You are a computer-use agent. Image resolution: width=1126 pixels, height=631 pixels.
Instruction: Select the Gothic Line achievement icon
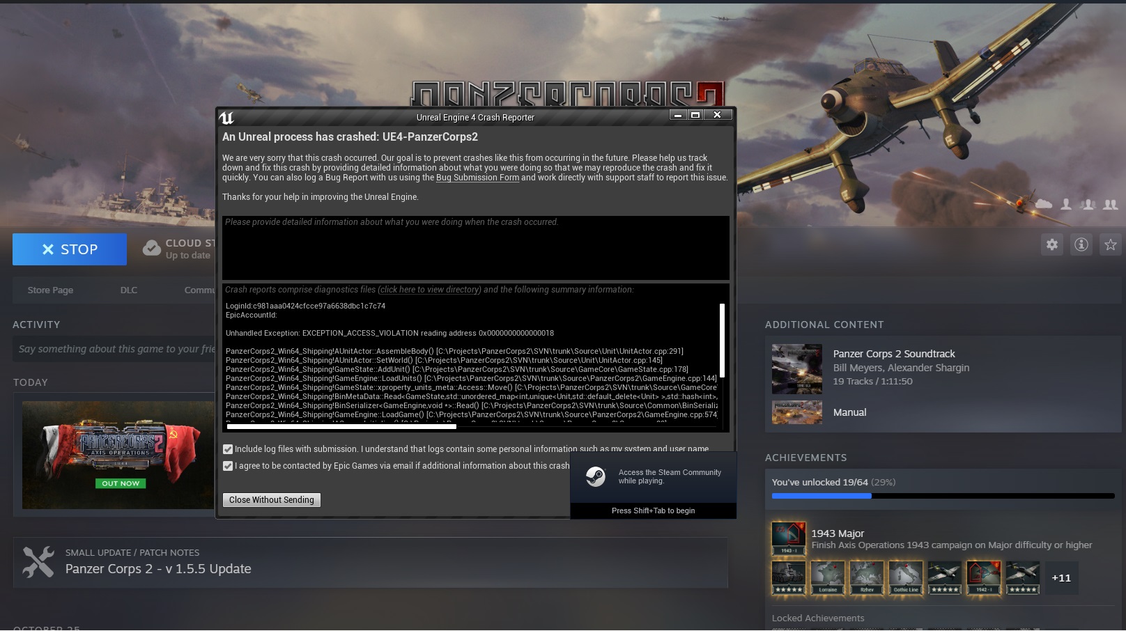point(906,577)
